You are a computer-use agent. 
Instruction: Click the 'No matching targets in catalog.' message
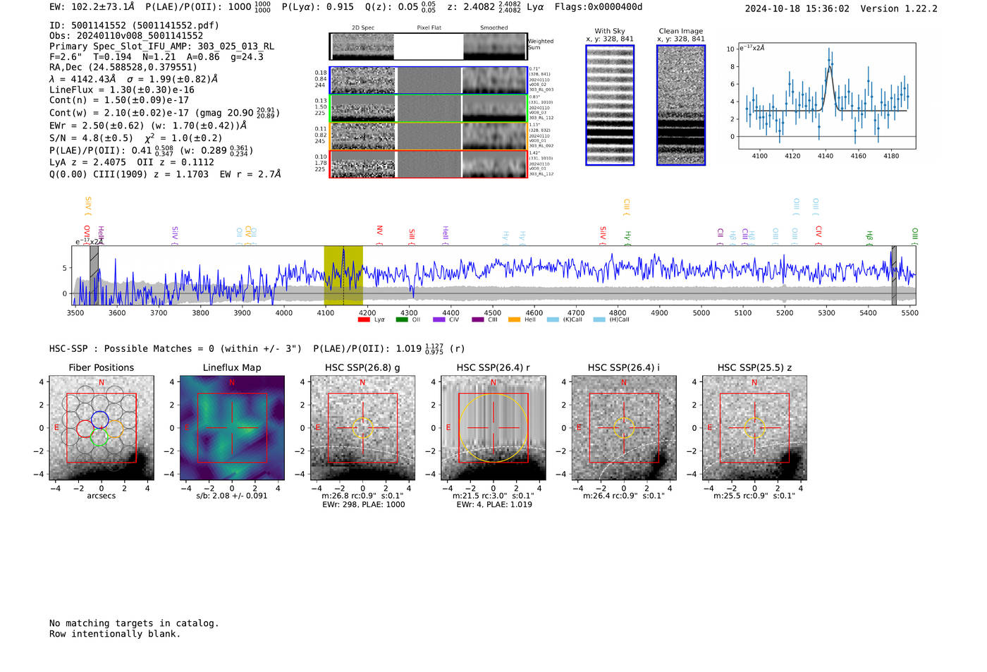pyautogui.click(x=134, y=623)
